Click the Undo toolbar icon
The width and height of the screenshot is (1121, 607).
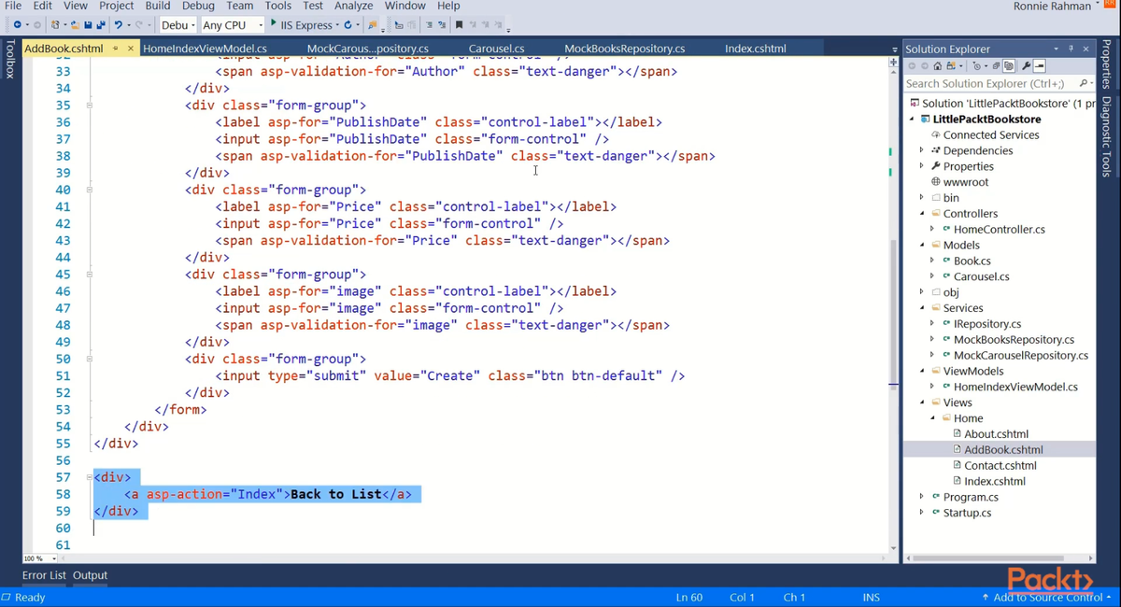click(119, 24)
